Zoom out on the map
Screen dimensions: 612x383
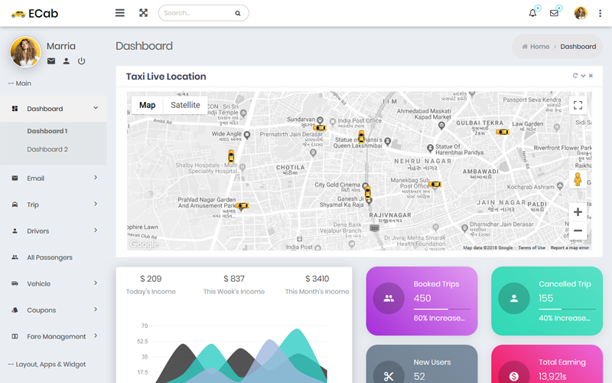tap(578, 231)
